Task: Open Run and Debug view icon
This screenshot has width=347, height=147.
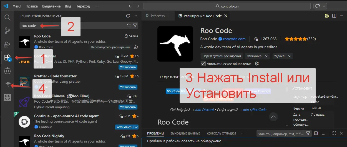Action: point(7,44)
